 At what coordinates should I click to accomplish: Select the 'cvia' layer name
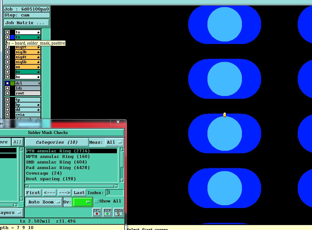point(28,115)
